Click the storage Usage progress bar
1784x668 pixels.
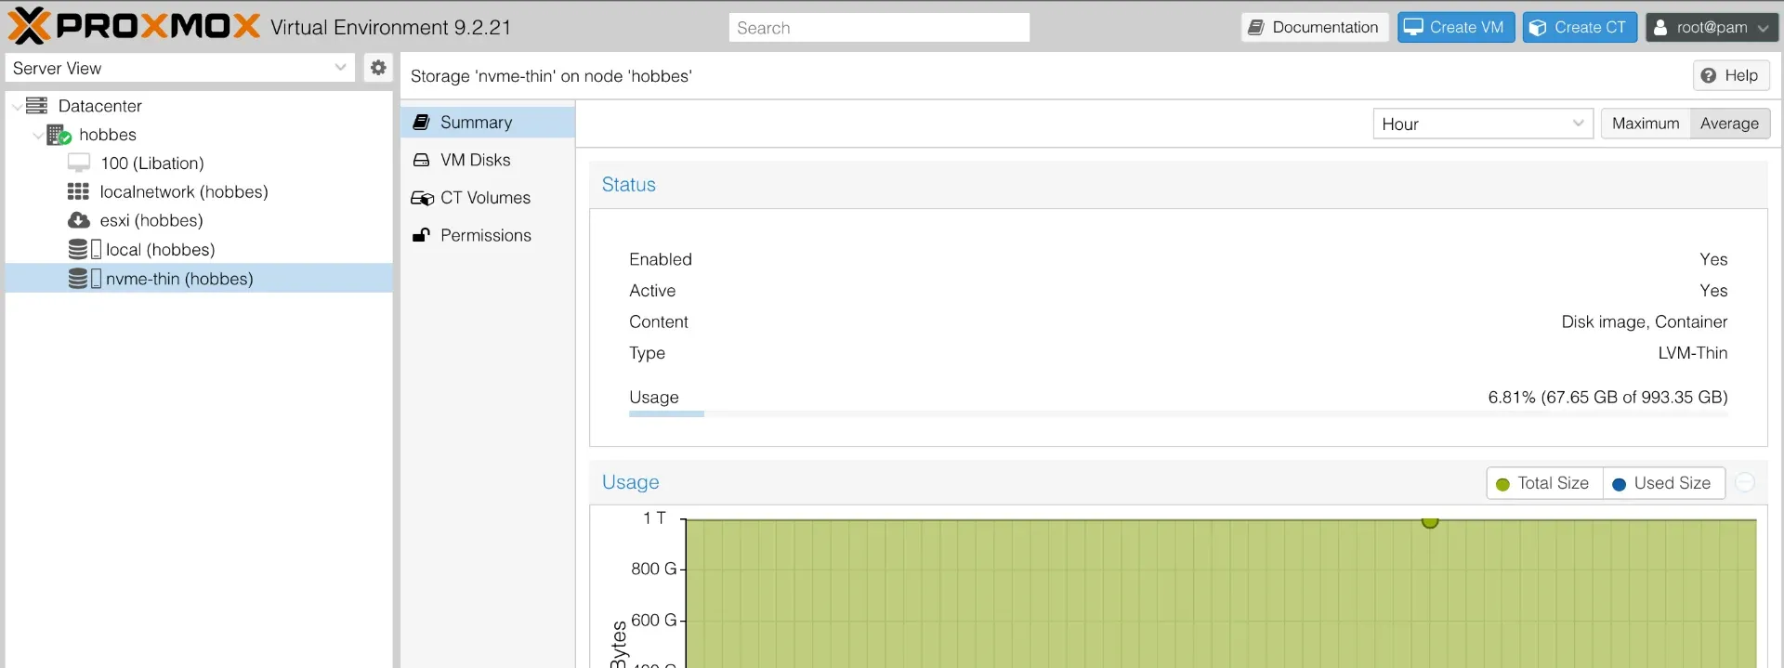[1178, 413]
